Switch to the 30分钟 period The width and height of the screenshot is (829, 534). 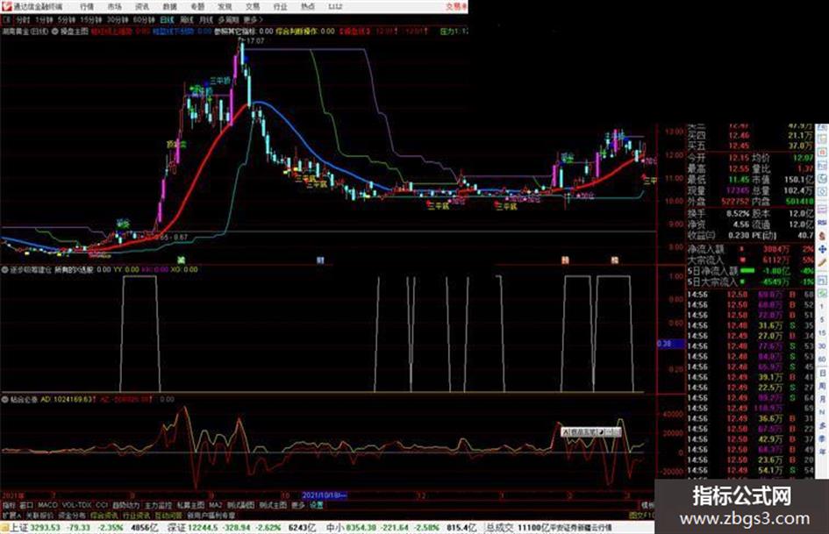[x=118, y=19]
